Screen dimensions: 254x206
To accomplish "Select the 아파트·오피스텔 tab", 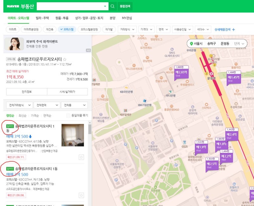I will [18, 18].
